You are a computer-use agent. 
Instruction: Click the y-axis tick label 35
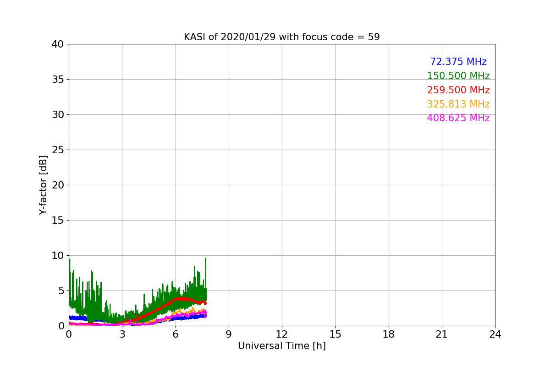(x=57, y=80)
